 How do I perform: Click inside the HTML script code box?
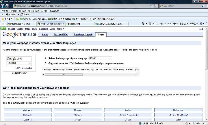90,70
